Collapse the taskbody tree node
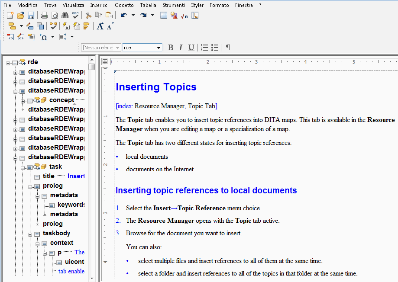 pyautogui.click(x=30, y=234)
